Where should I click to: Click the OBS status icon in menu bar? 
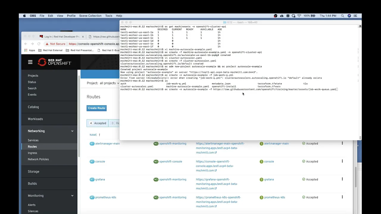pyautogui.click(x=276, y=16)
